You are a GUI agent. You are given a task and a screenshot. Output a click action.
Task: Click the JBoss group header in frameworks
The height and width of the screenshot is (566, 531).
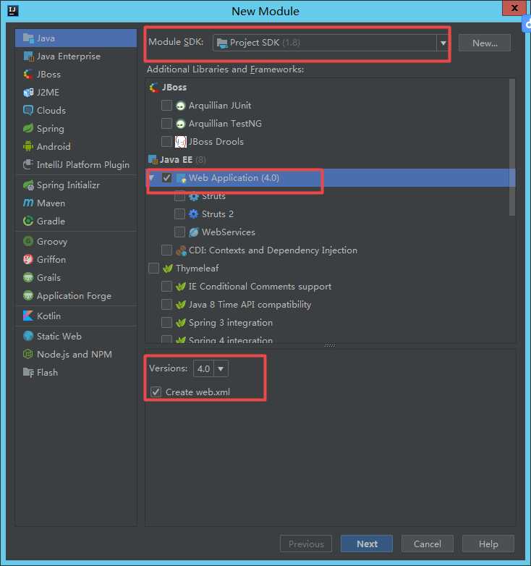click(168, 88)
